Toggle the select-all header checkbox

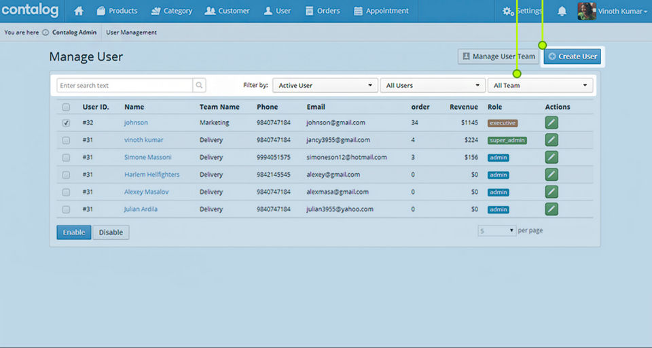pos(66,107)
